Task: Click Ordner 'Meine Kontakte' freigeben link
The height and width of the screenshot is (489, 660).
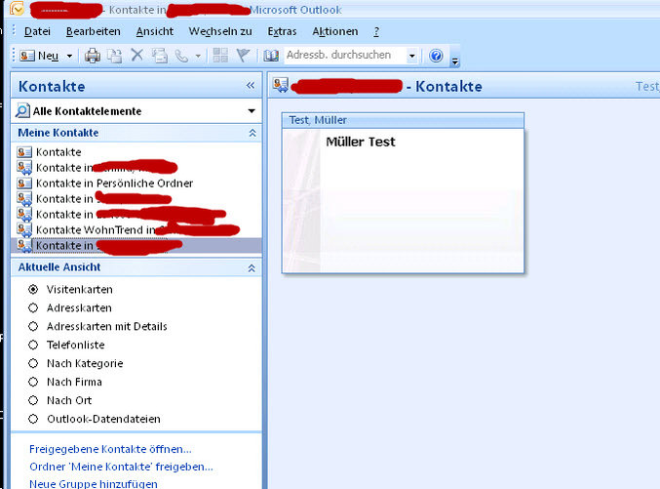Action: point(121,468)
